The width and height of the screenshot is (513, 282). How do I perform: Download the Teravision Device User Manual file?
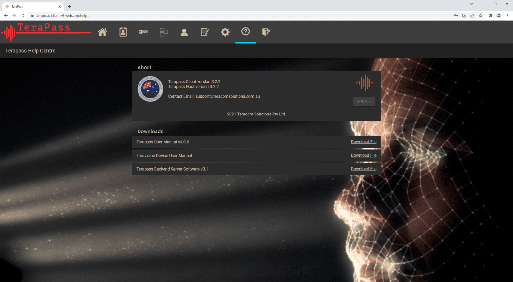coord(364,155)
